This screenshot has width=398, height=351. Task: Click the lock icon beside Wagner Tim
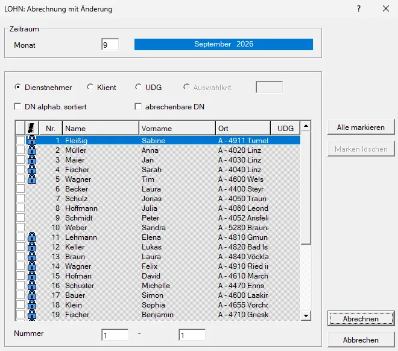[x=32, y=179]
